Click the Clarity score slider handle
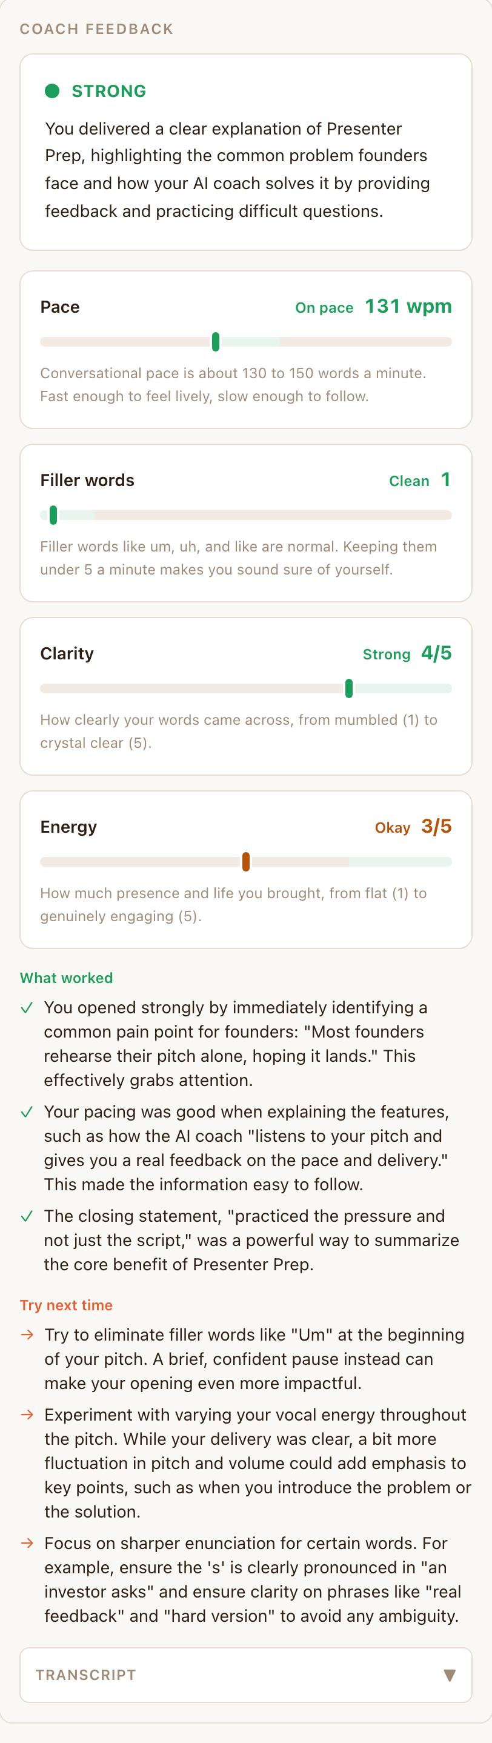Image resolution: width=492 pixels, height=1743 pixels. 348,688
